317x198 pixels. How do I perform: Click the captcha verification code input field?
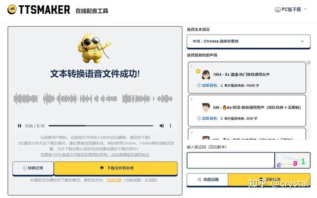[x=231, y=160]
